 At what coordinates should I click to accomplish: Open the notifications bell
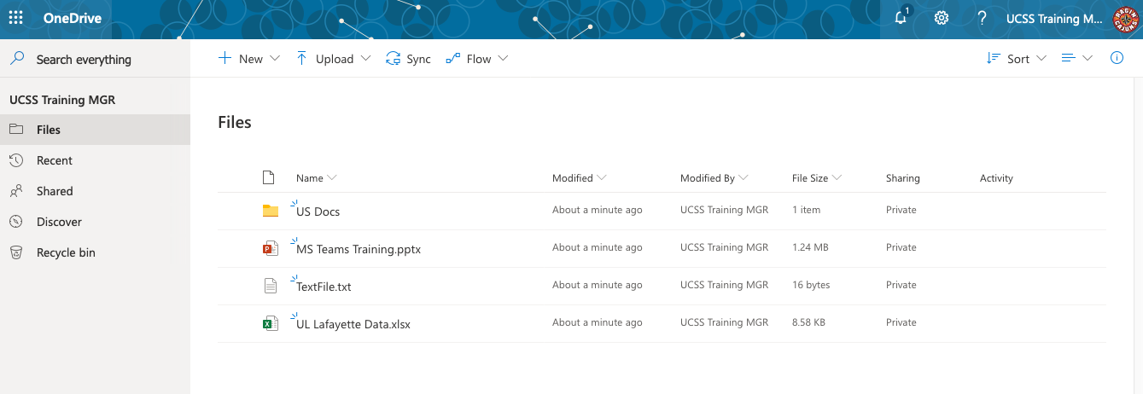(x=901, y=17)
